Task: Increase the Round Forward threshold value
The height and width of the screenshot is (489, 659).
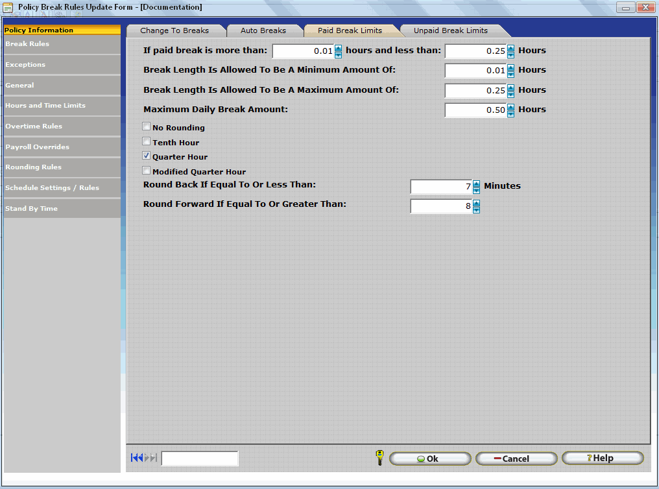Action: [x=477, y=203]
